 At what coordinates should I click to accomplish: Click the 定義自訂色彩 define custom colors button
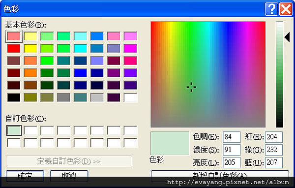pos(69,161)
